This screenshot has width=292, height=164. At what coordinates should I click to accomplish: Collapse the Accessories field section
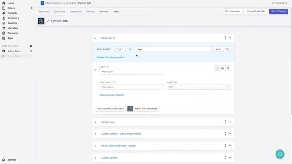click(x=95, y=70)
